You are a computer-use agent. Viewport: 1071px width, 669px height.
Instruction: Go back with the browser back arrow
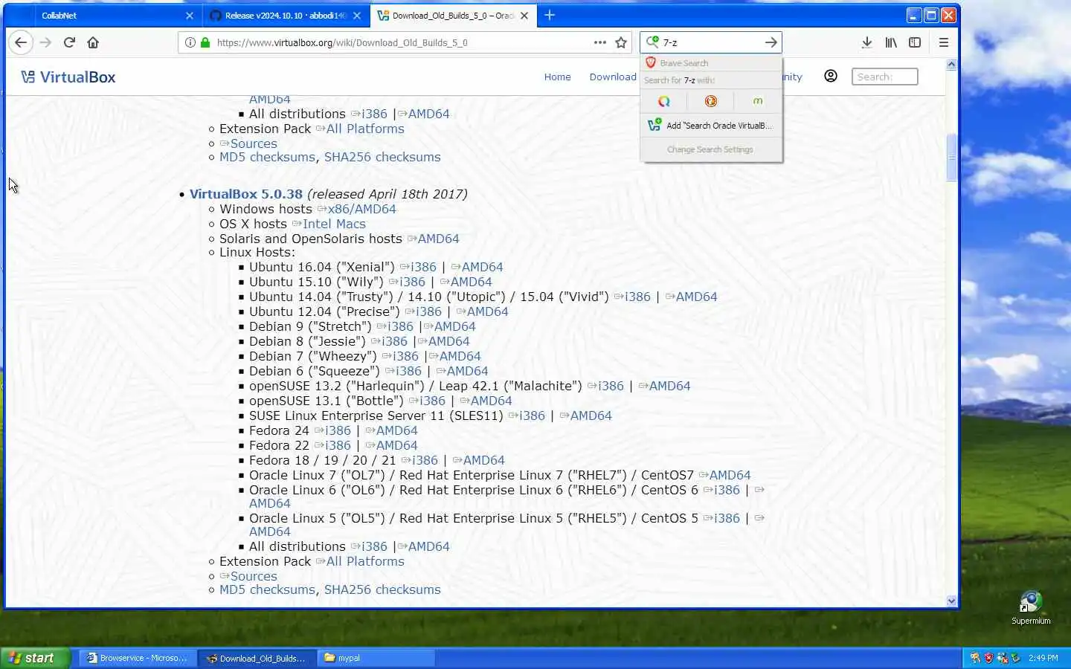21,42
